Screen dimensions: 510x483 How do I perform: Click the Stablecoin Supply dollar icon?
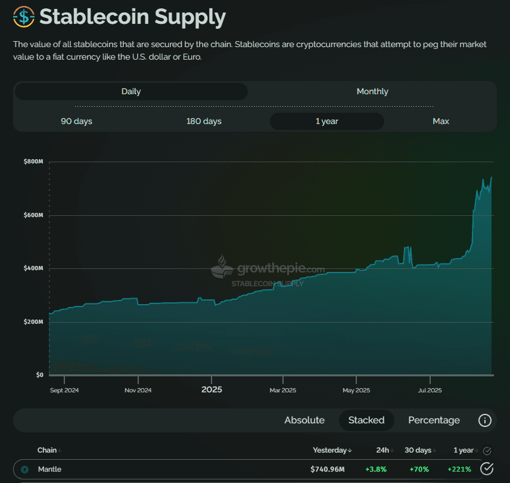pyautogui.click(x=24, y=17)
